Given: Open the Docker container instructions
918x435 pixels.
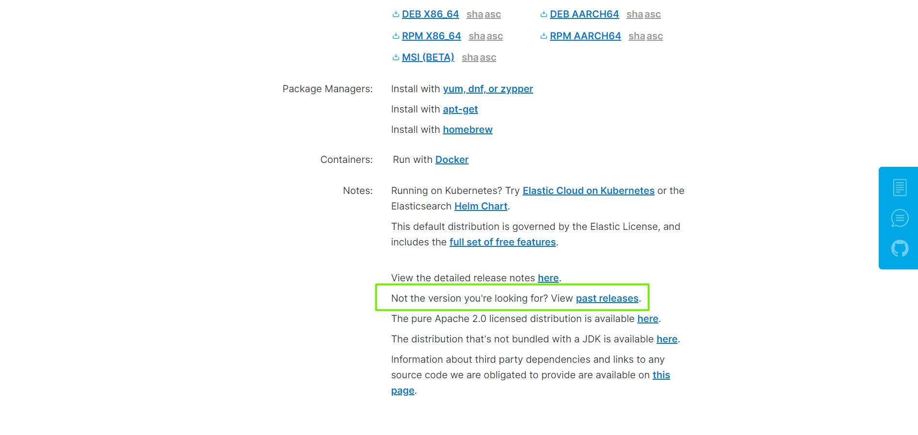Looking at the screenshot, I should point(451,160).
